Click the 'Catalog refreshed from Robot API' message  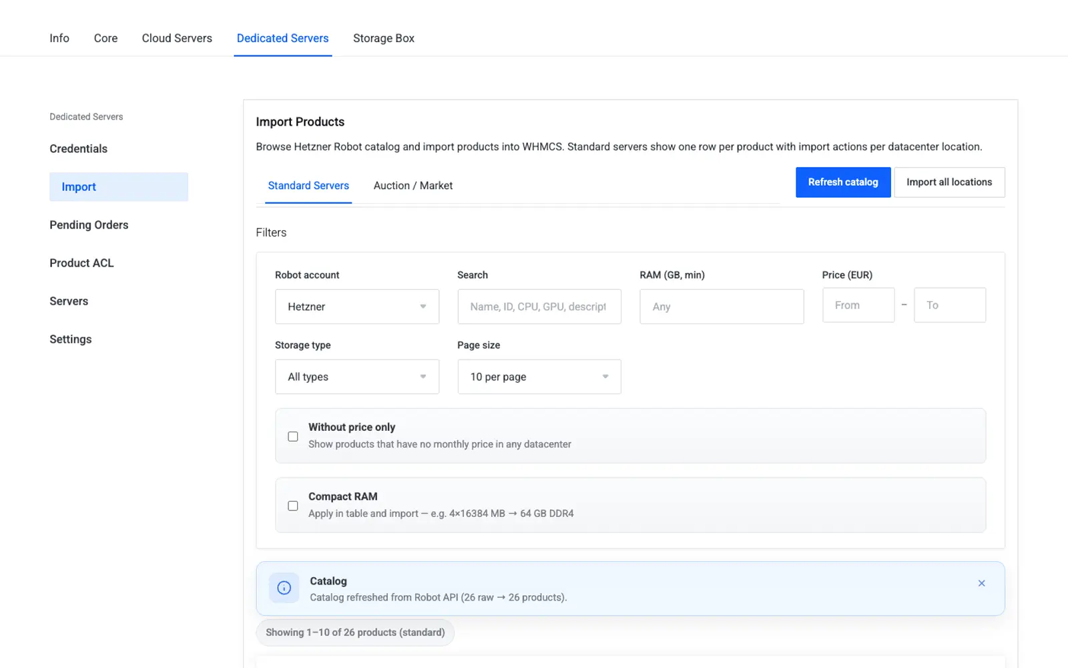pyautogui.click(x=439, y=597)
